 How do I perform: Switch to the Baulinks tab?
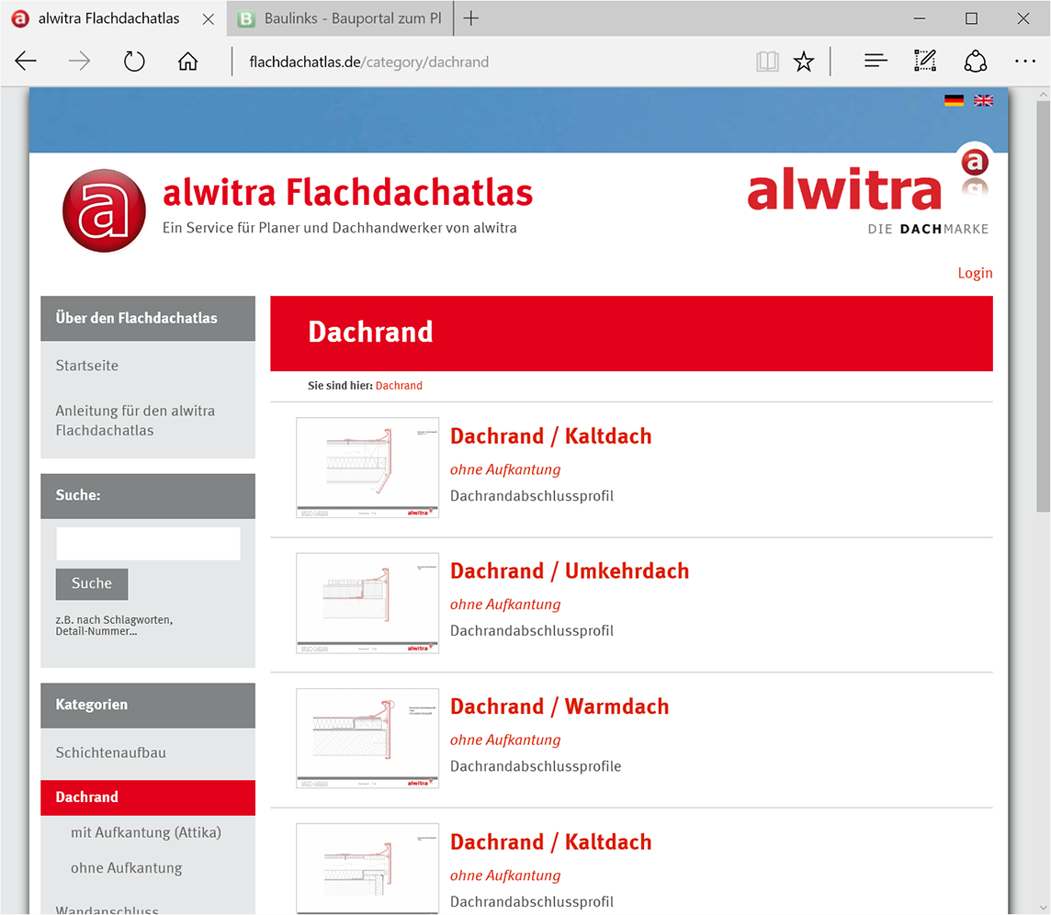point(341,18)
